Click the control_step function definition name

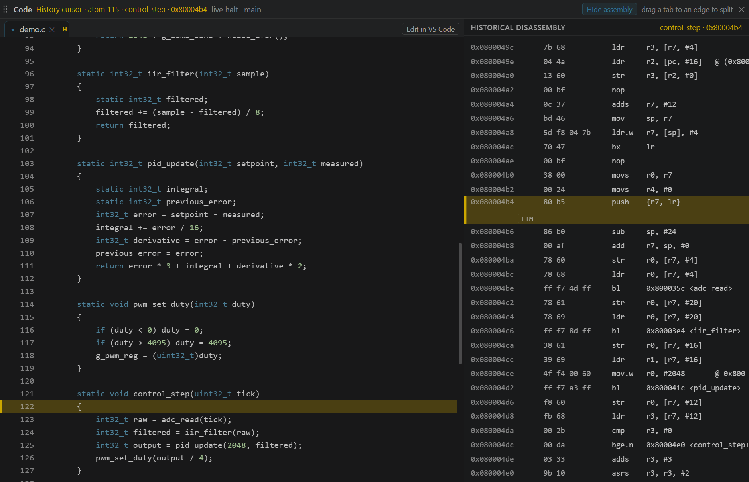coord(162,394)
